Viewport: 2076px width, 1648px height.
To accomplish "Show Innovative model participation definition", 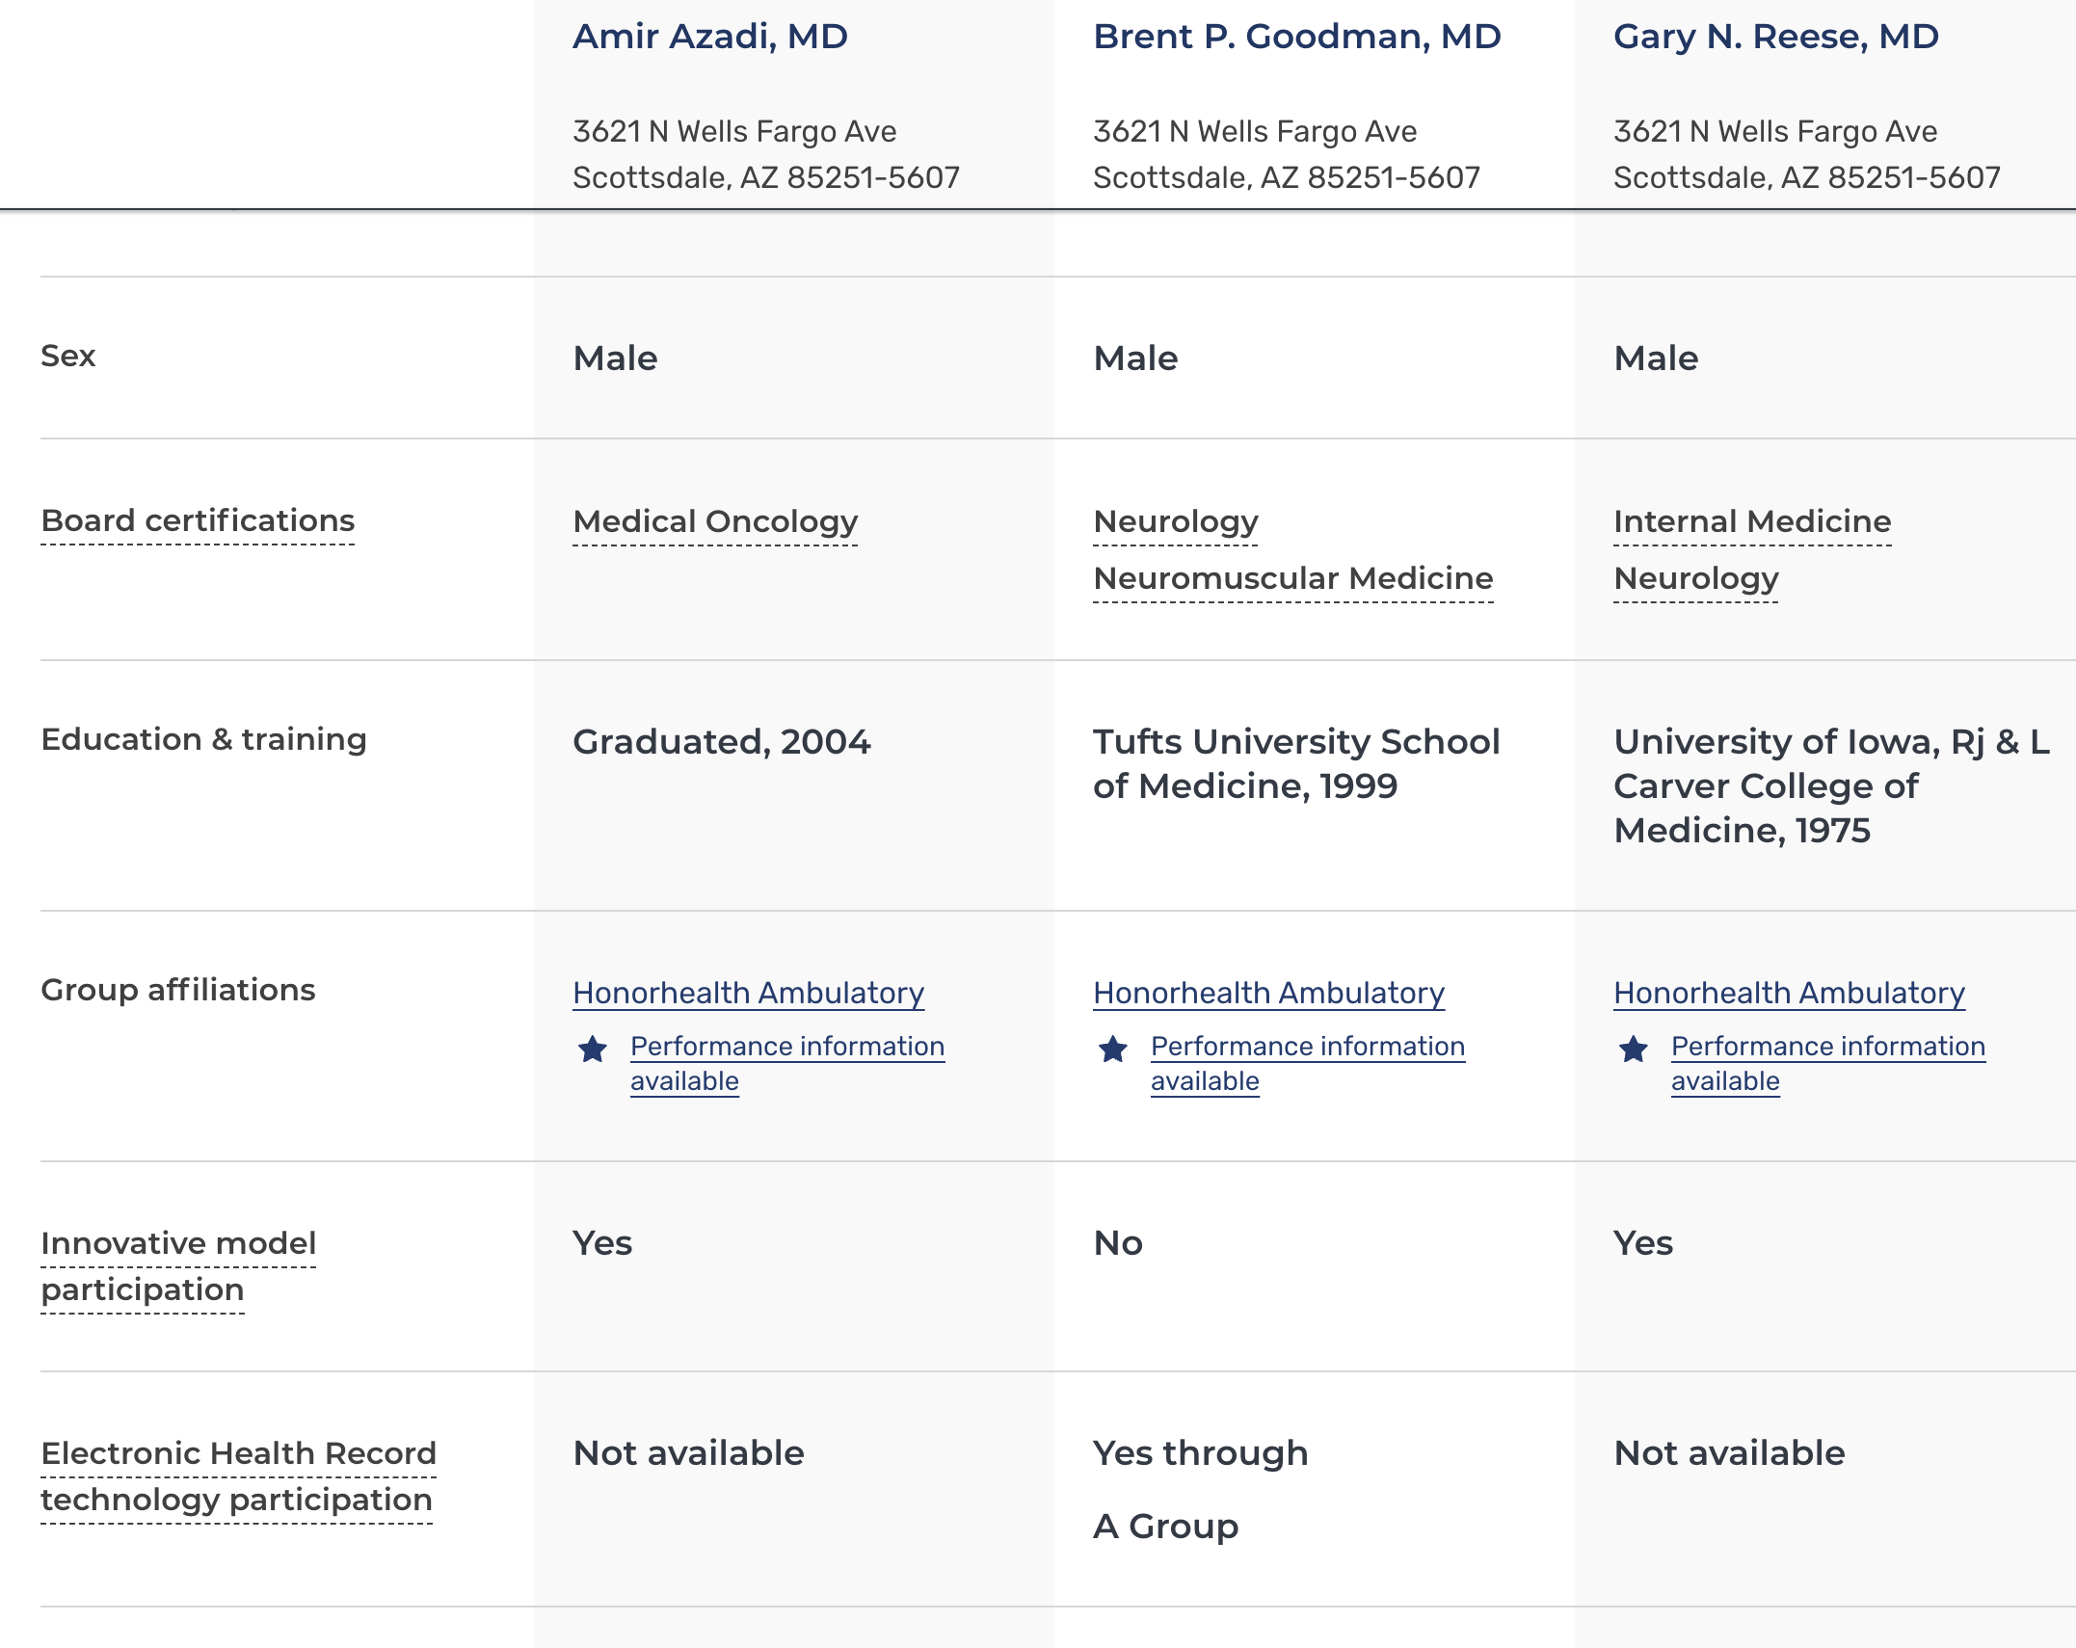I will pos(178,1266).
